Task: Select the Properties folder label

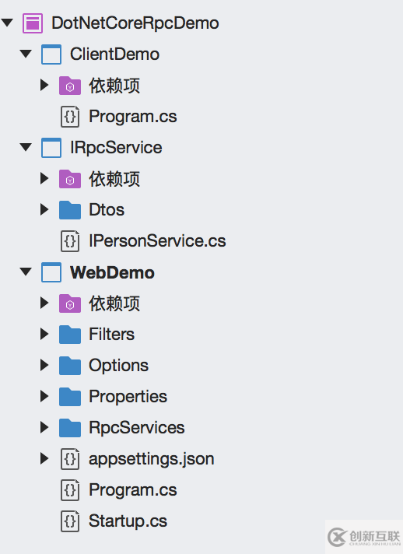Action: 128,397
